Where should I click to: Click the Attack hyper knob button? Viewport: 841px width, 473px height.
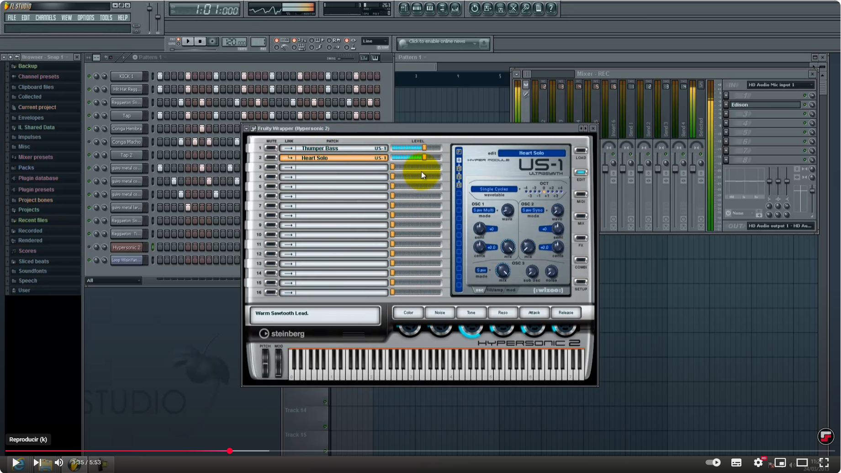point(534,313)
